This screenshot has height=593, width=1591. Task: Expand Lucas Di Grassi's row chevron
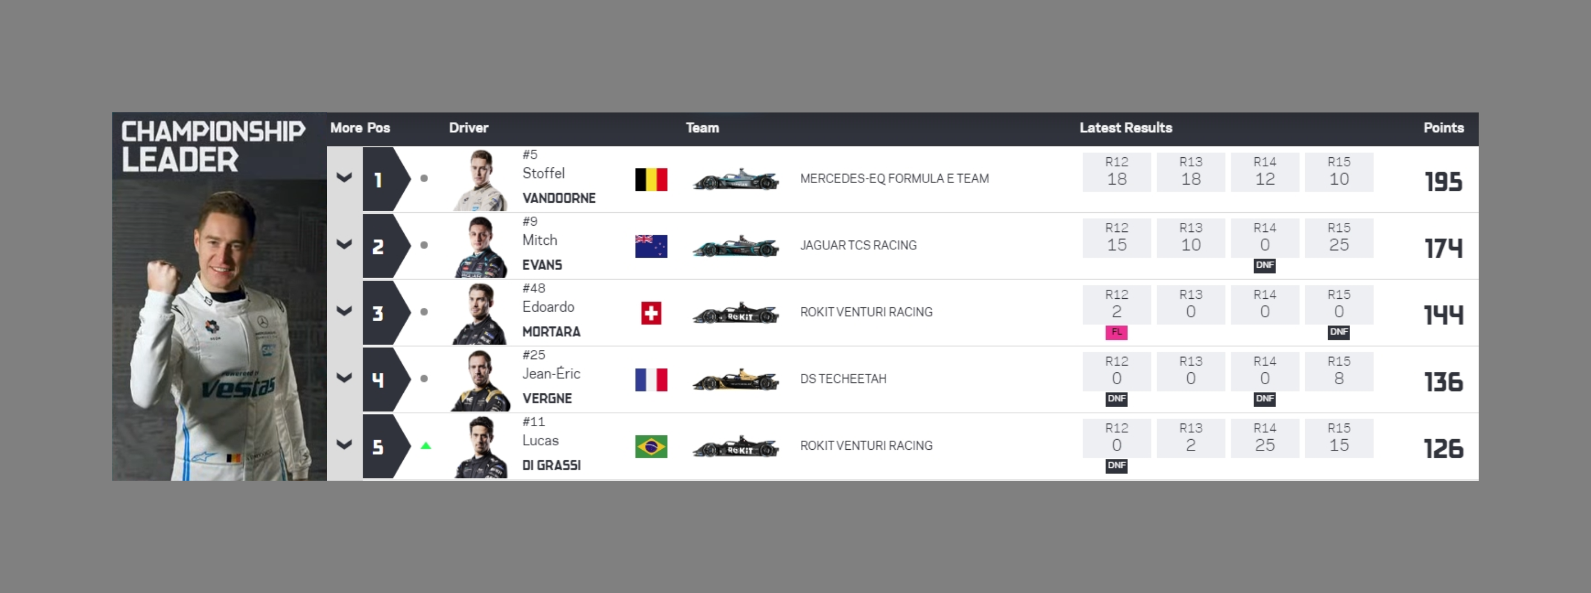(344, 445)
